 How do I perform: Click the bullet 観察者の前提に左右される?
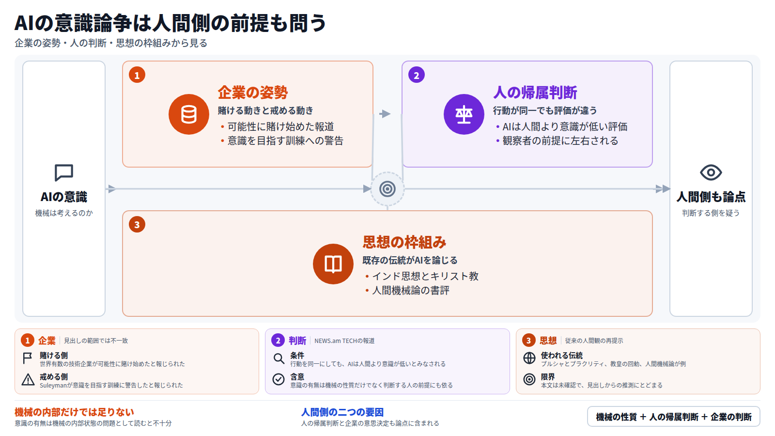[560, 140]
